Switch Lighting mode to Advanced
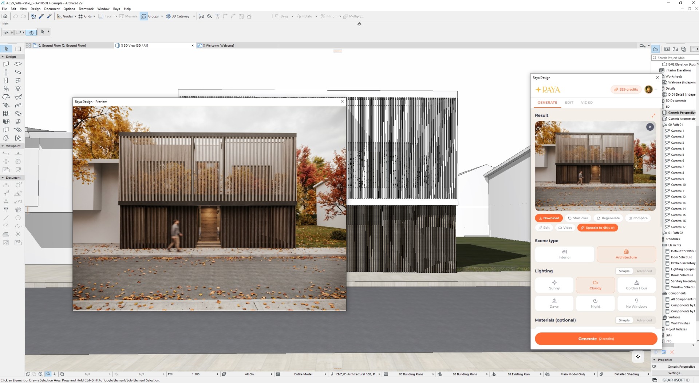 coord(644,271)
